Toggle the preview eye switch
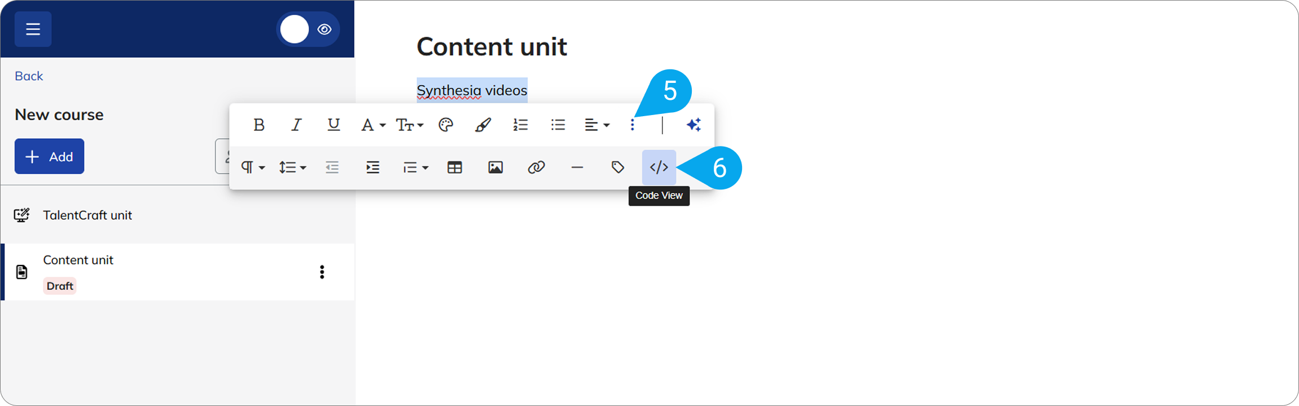The height and width of the screenshot is (406, 1299). (x=308, y=29)
